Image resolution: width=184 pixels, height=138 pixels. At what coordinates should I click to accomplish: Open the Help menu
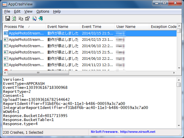[57, 11]
